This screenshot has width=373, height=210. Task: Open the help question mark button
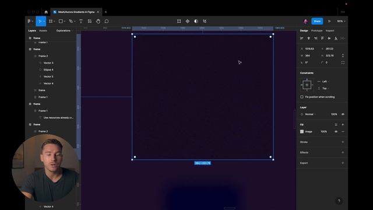coord(339,201)
